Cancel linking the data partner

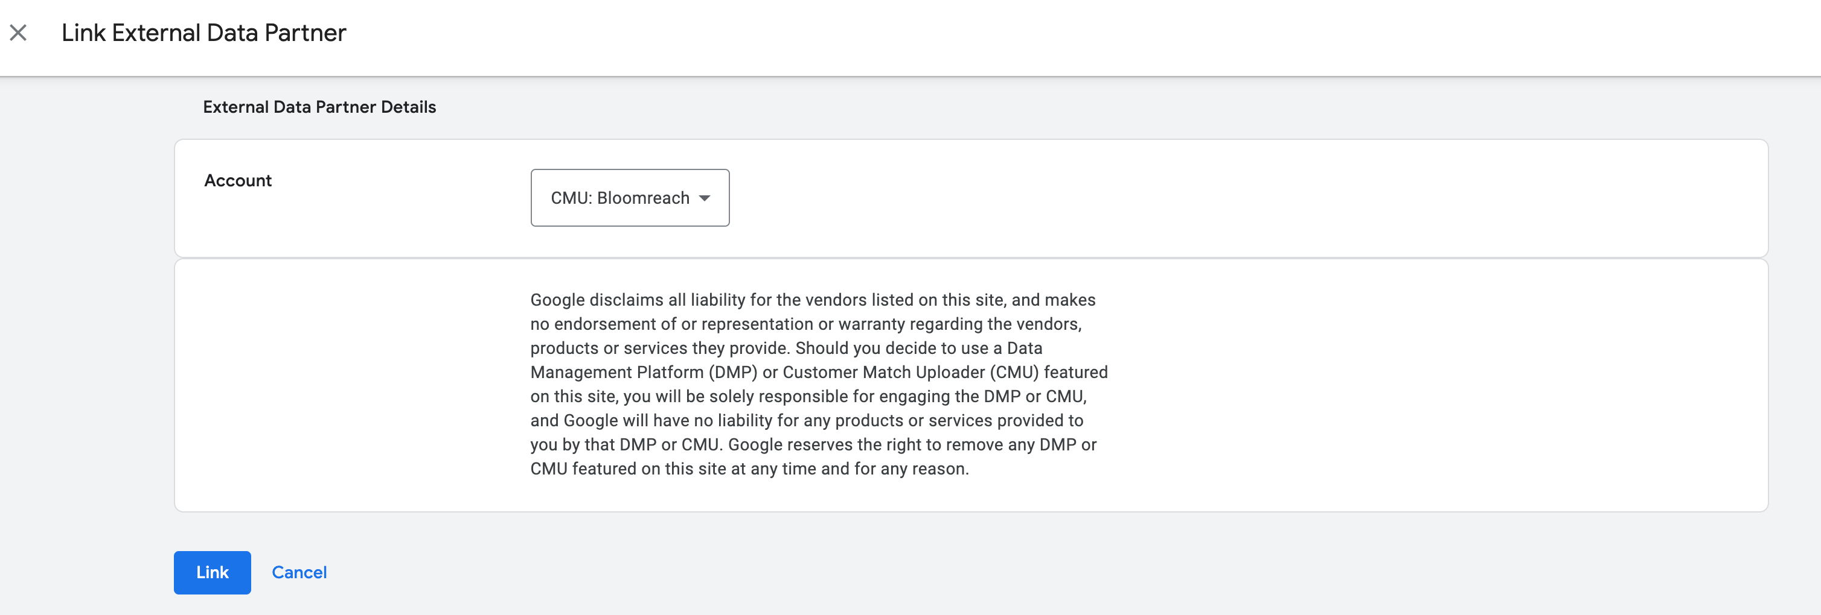pos(299,572)
